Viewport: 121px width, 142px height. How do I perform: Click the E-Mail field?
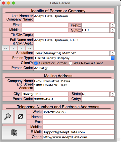pyautogui.click(x=78, y=132)
